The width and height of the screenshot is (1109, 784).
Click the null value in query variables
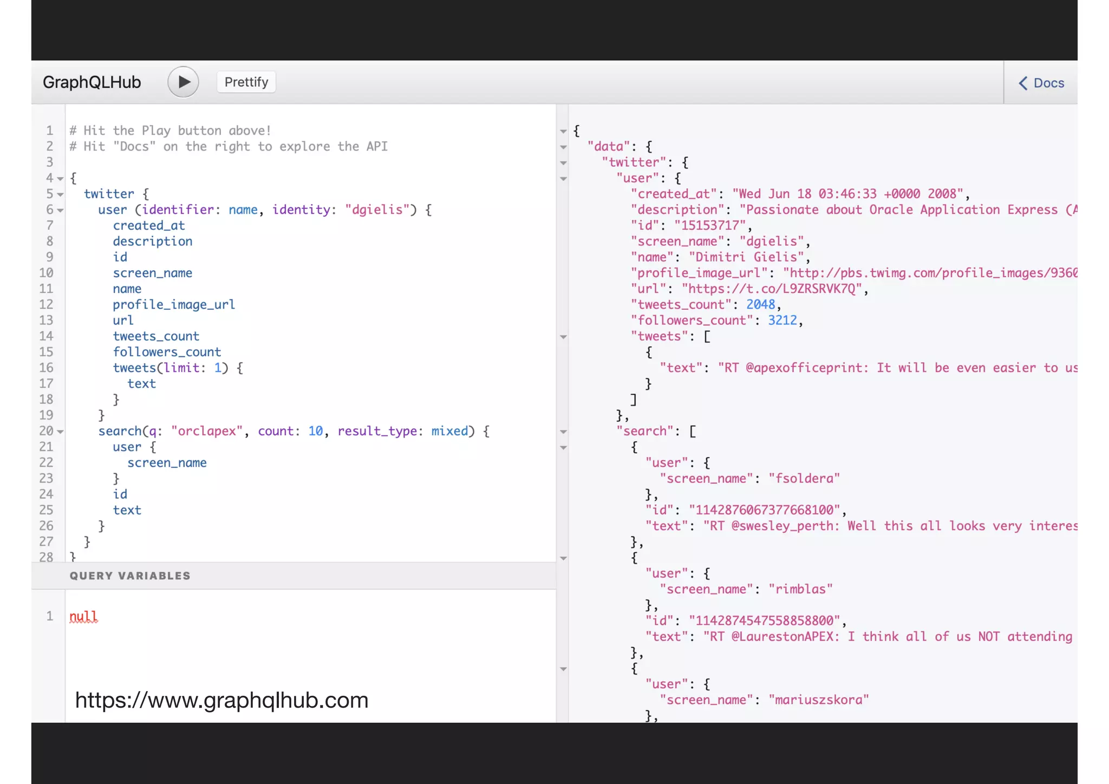[x=83, y=616]
